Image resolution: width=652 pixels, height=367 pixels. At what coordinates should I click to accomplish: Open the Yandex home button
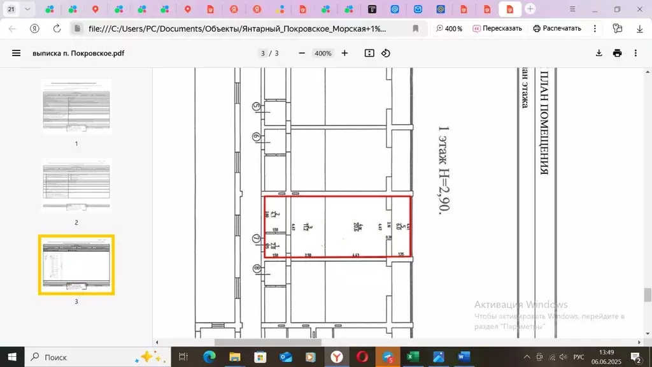point(34,29)
